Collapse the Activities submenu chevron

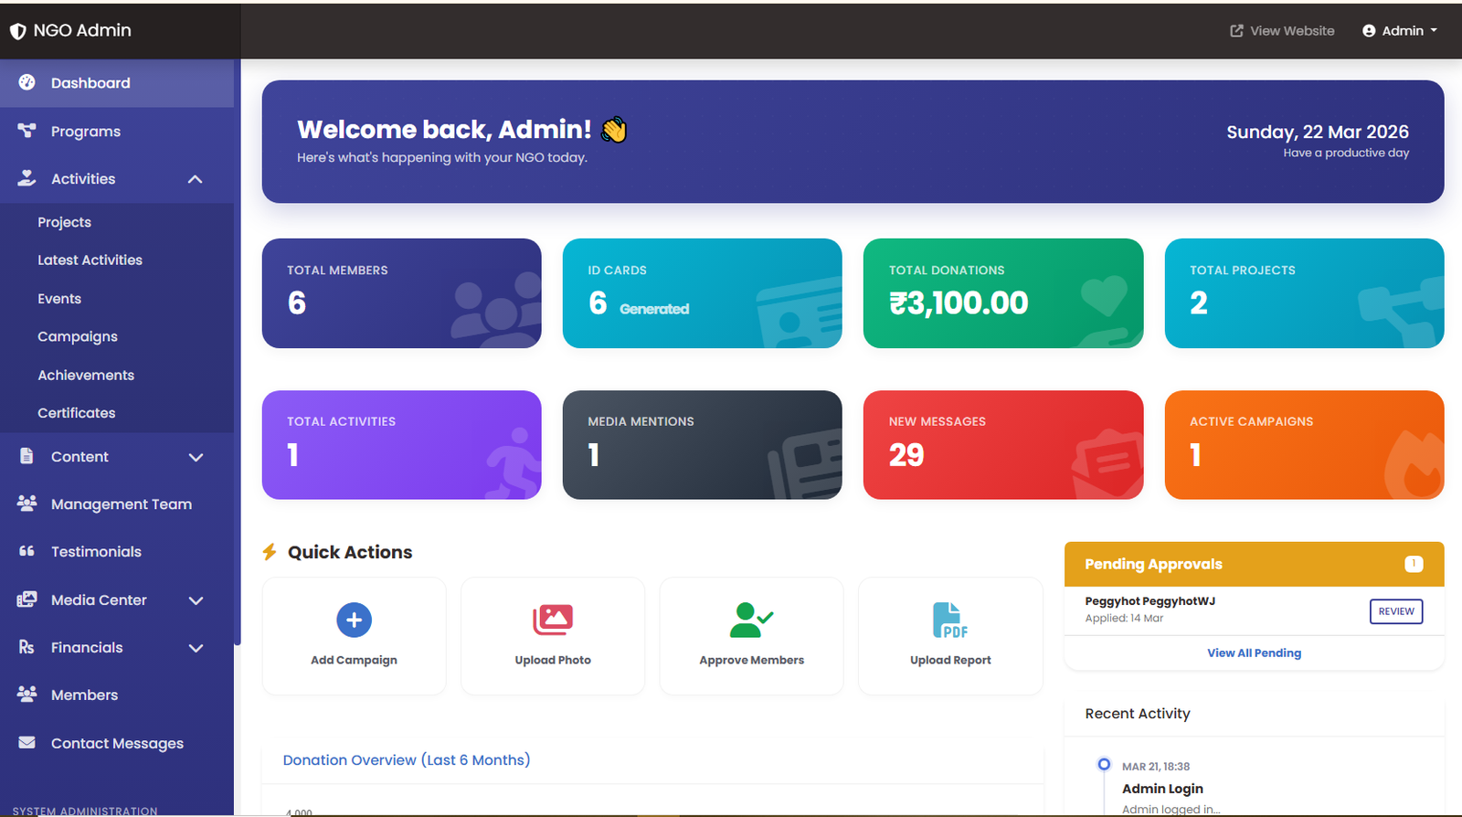[x=195, y=179]
